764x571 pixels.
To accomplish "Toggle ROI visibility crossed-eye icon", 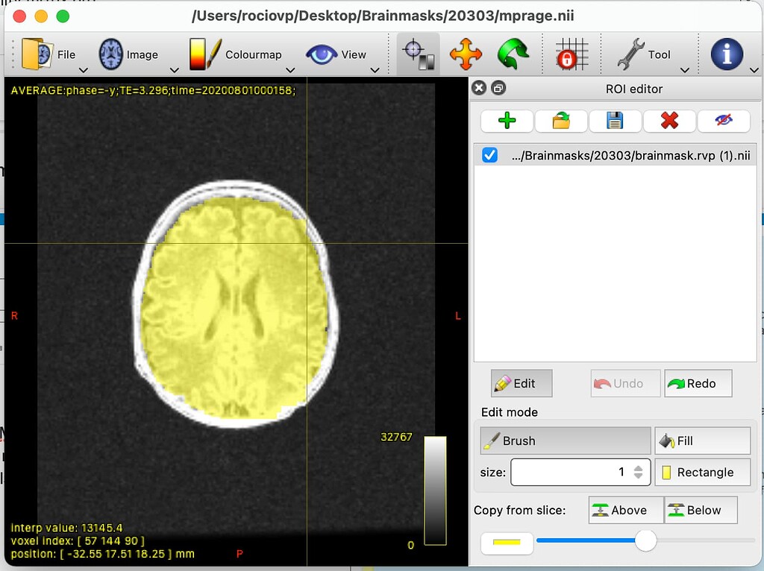I will pos(724,121).
